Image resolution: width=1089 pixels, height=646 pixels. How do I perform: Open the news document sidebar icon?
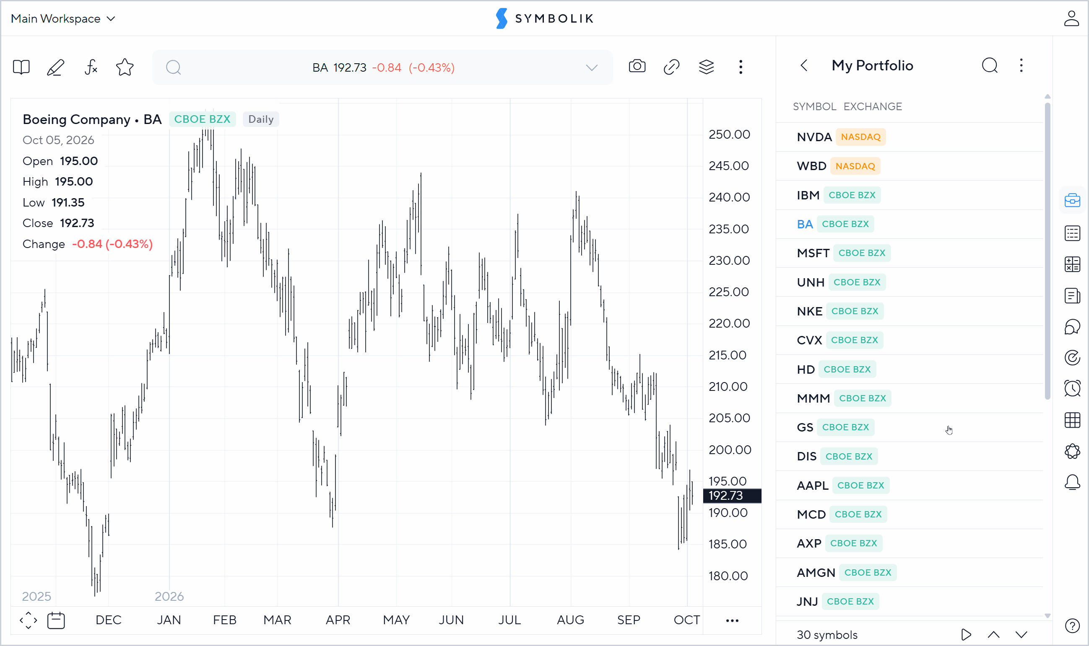click(1072, 296)
